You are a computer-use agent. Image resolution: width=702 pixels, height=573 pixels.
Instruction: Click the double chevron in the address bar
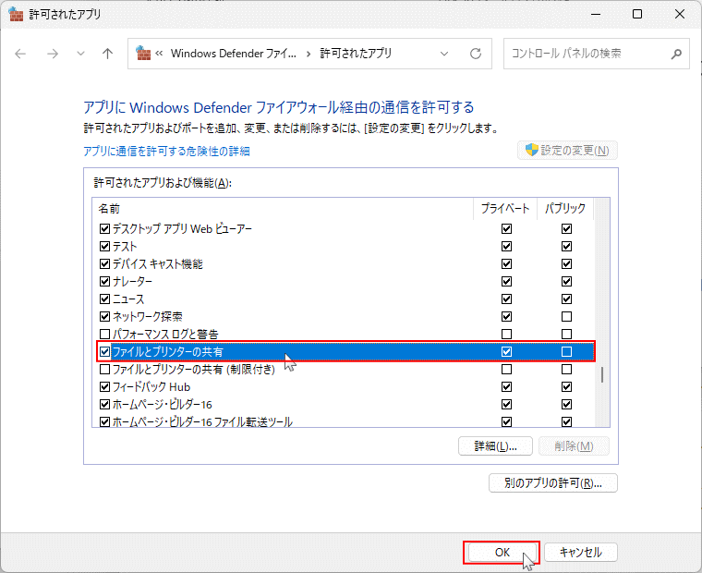tap(159, 54)
